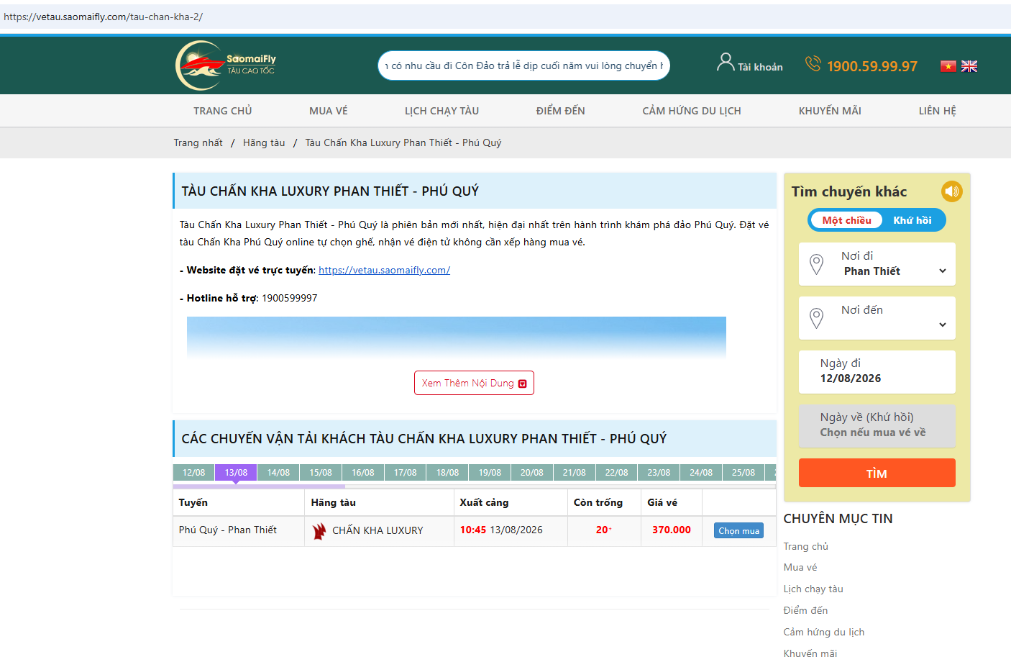Switch language with the Vietnamese flag
This screenshot has height=657, width=1011.
point(948,66)
